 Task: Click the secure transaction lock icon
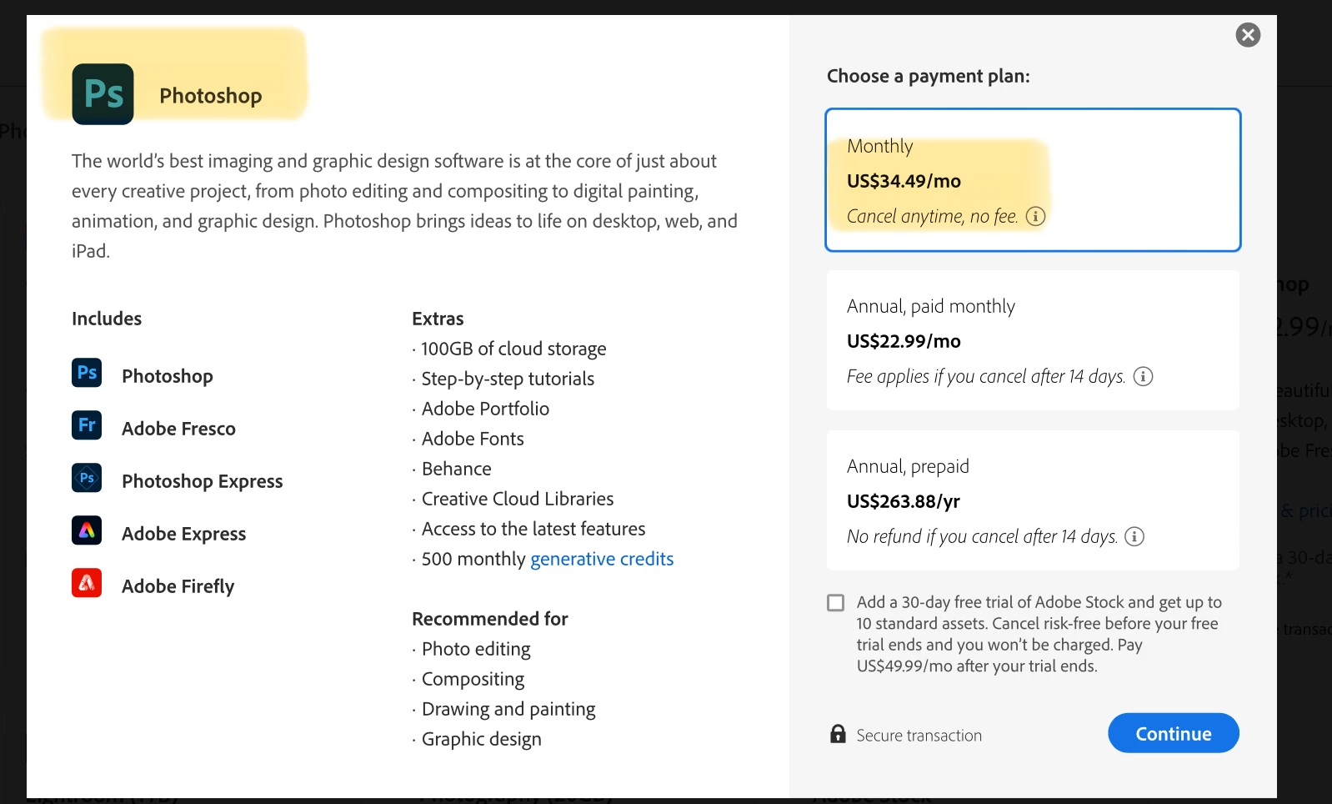coord(838,734)
